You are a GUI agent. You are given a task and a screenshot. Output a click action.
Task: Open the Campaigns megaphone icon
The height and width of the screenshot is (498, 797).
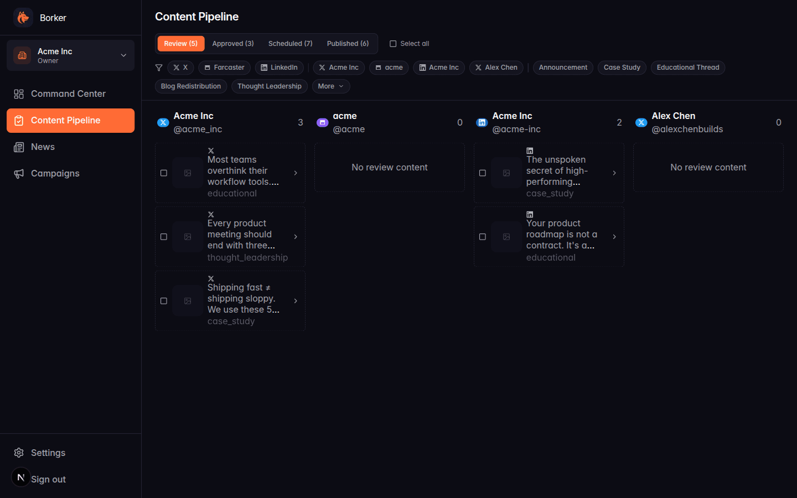tap(19, 173)
